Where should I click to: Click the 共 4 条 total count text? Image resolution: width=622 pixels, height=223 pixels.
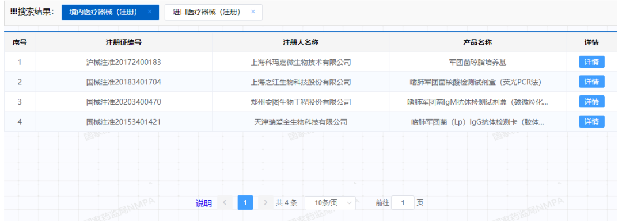[x=286, y=203]
